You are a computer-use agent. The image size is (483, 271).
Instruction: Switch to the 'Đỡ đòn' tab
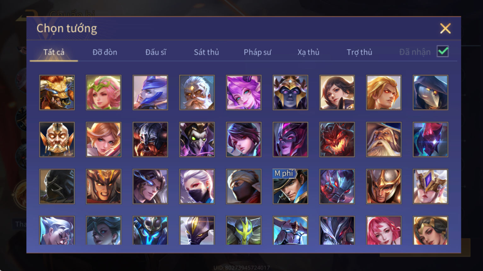tap(105, 52)
